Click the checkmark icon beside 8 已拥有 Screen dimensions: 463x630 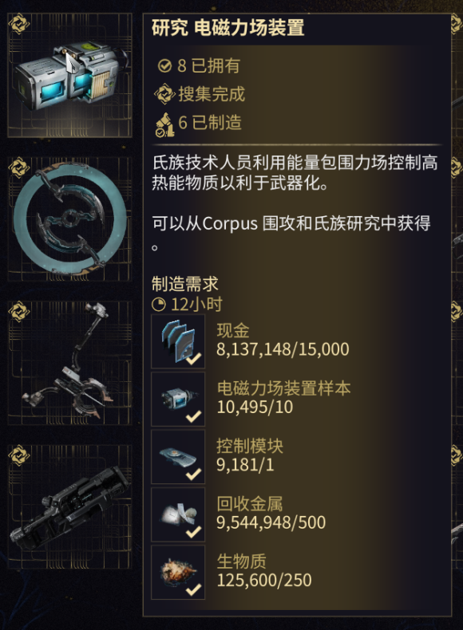click(x=164, y=65)
